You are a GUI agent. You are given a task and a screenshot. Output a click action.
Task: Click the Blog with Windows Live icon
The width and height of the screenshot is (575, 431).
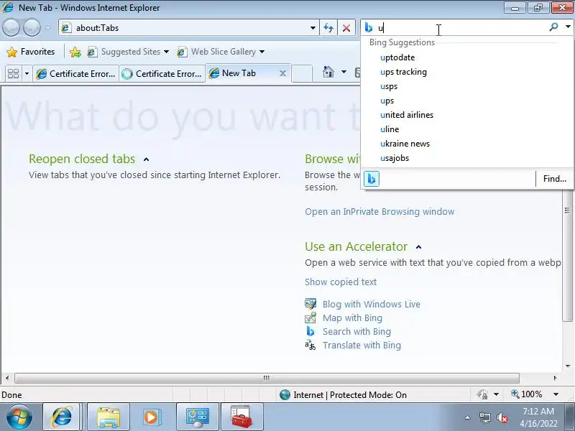(310, 303)
